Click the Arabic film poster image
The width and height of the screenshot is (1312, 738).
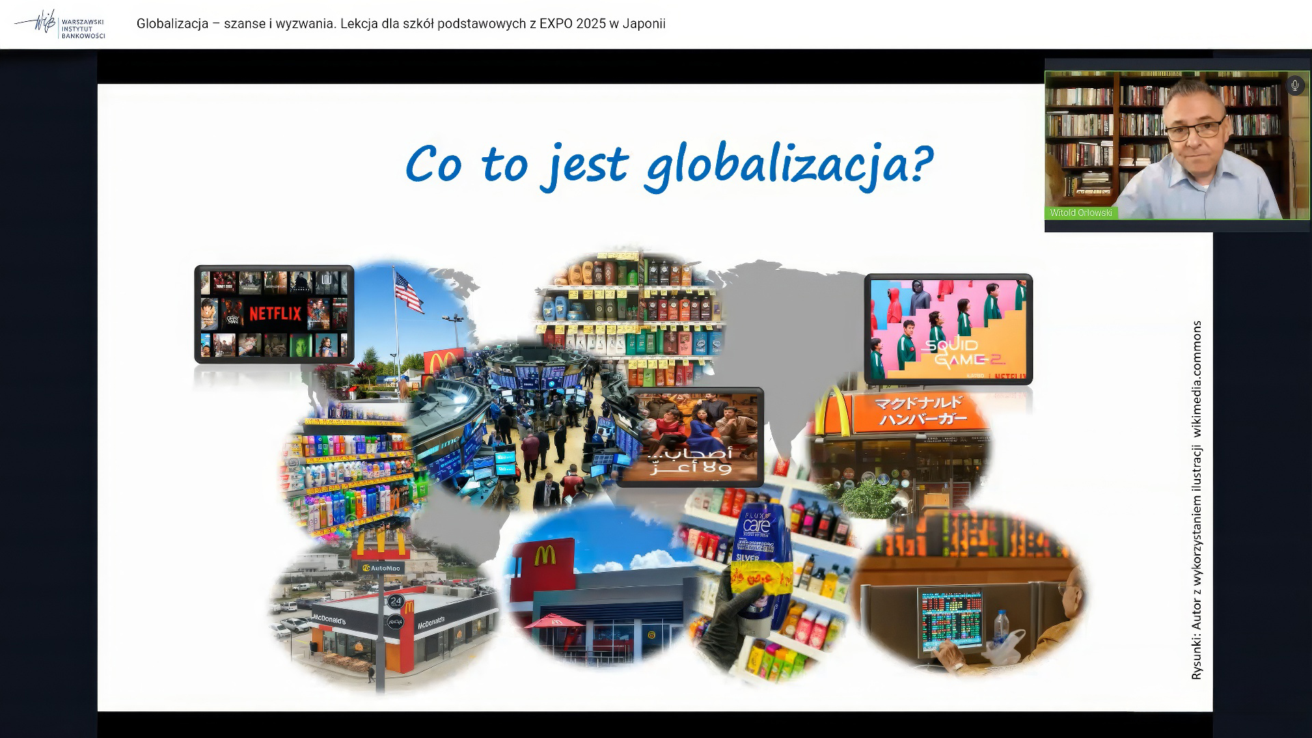[690, 437]
